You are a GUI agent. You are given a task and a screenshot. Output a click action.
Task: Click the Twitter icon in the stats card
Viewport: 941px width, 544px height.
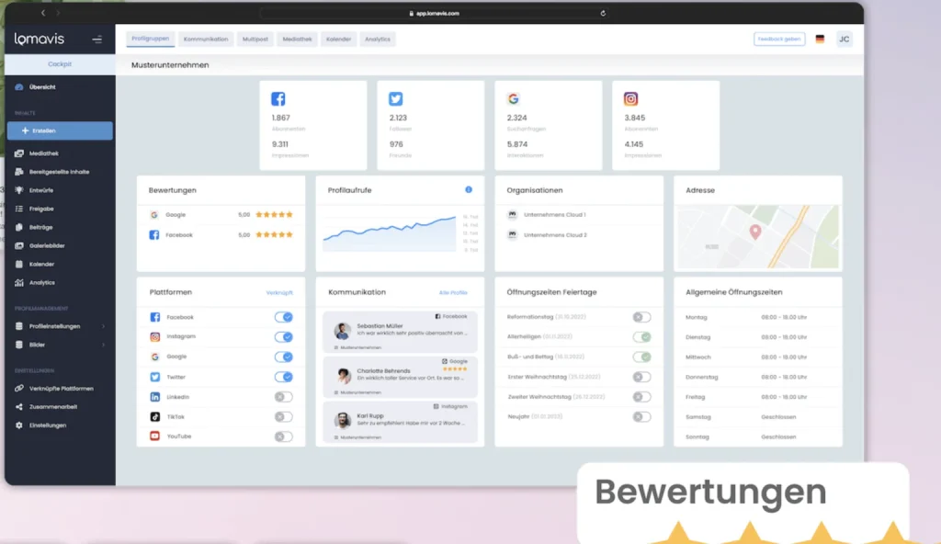[395, 99]
